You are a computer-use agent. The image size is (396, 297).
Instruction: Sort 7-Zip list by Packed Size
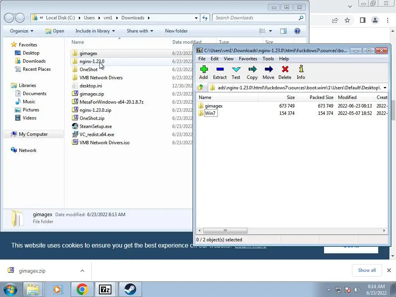point(316,97)
